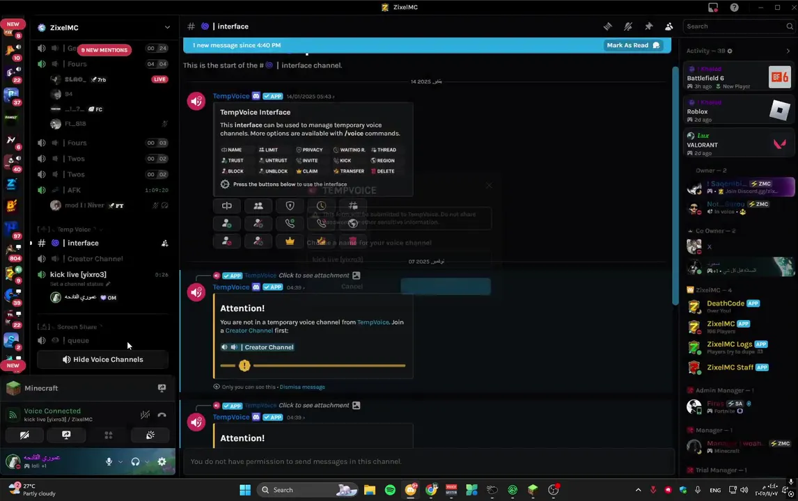This screenshot has height=501, width=798.
Task: Expand the ZixelMC server dropdown menu
Action: coord(167,27)
